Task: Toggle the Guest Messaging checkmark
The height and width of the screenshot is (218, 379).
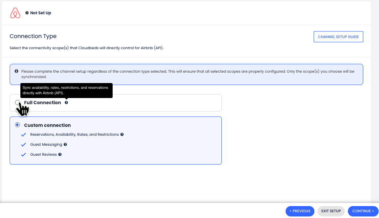Action: pyautogui.click(x=23, y=145)
